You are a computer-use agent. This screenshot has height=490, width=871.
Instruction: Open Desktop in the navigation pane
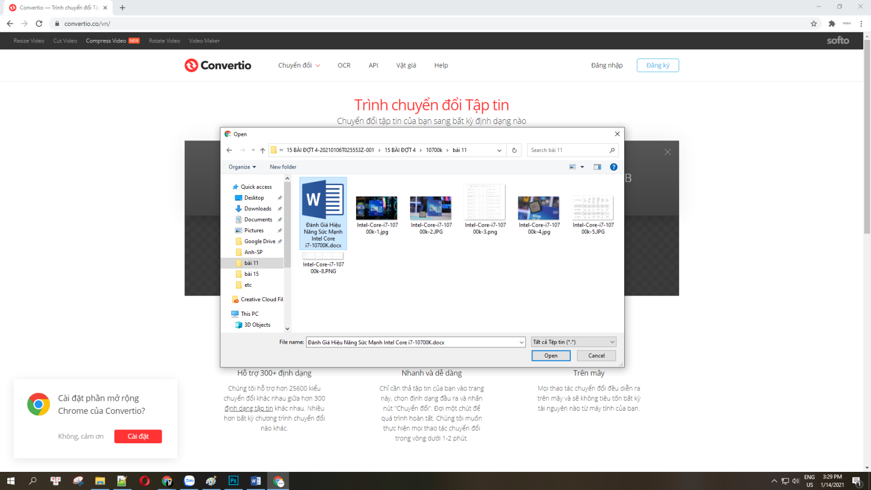254,198
